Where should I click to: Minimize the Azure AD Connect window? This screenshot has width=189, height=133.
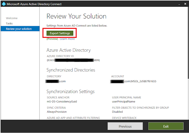(179, 4)
